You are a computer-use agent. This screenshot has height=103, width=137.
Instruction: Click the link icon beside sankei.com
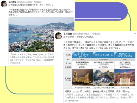(66, 101)
